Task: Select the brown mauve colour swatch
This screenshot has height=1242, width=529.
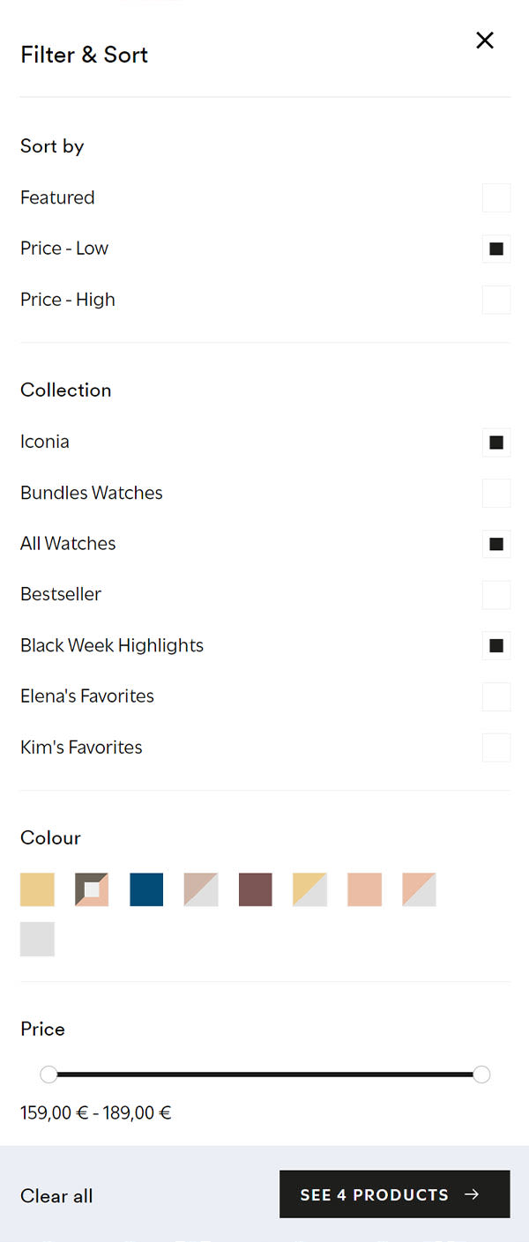Action: 256,889
